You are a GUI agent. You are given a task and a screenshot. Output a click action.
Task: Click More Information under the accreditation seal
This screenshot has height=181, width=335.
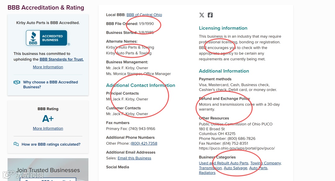(x=48, y=67)
